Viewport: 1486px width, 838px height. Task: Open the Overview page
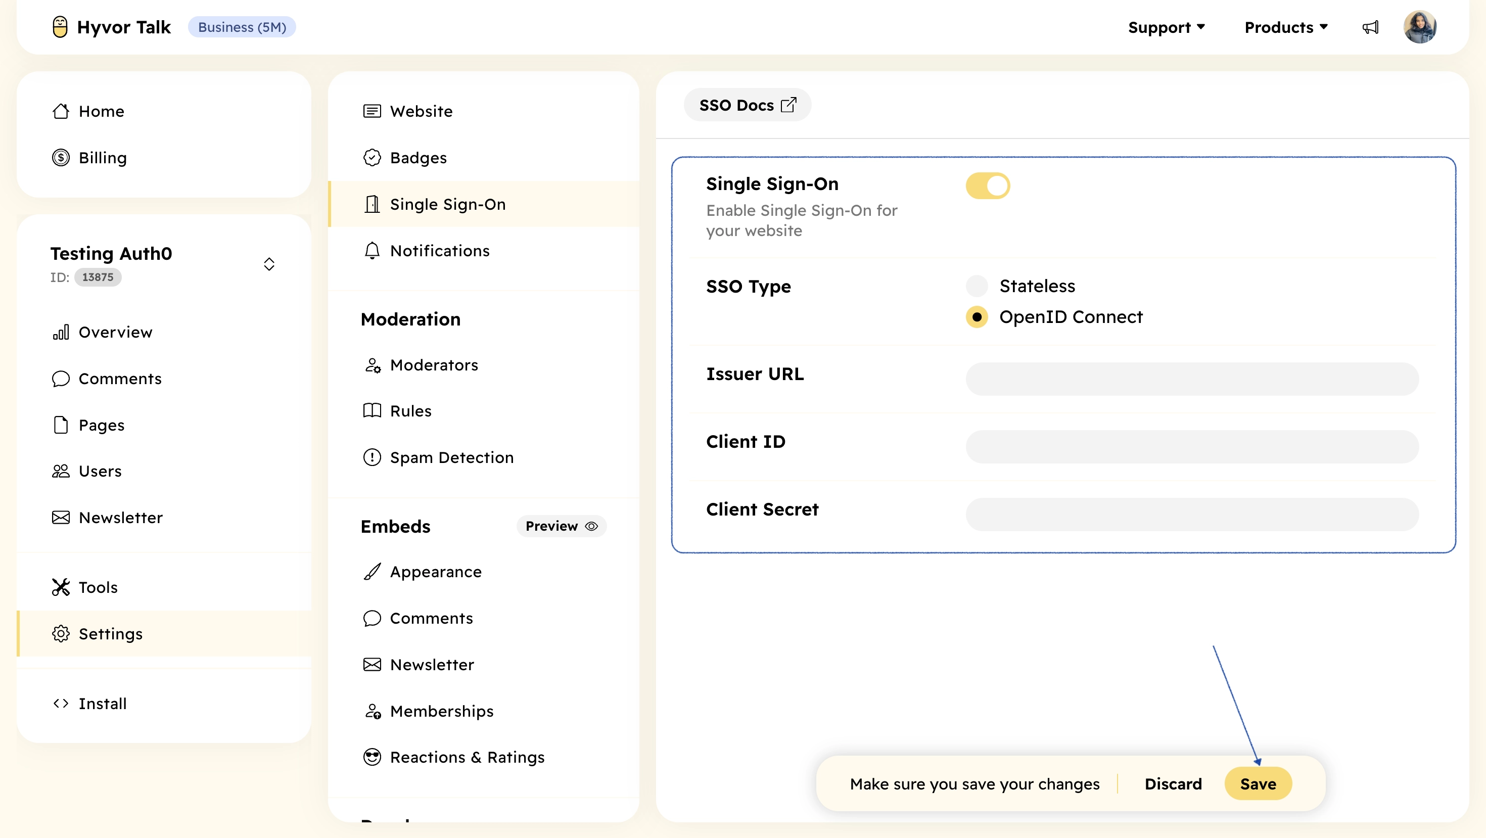pyautogui.click(x=164, y=332)
